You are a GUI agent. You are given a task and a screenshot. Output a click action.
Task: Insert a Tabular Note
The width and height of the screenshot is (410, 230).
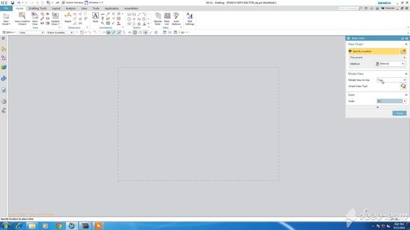click(x=158, y=19)
